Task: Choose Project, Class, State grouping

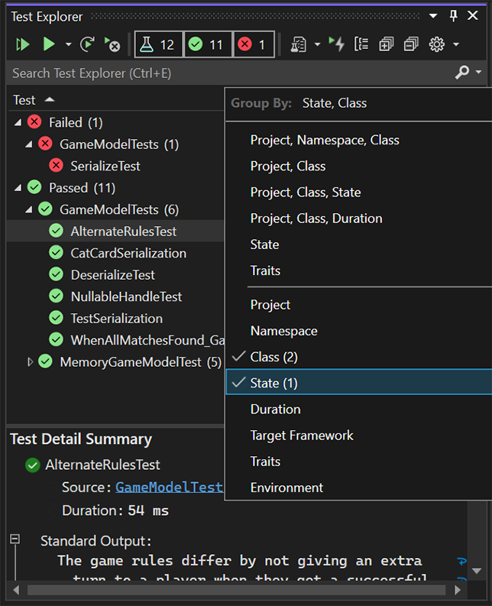Action: [x=306, y=192]
